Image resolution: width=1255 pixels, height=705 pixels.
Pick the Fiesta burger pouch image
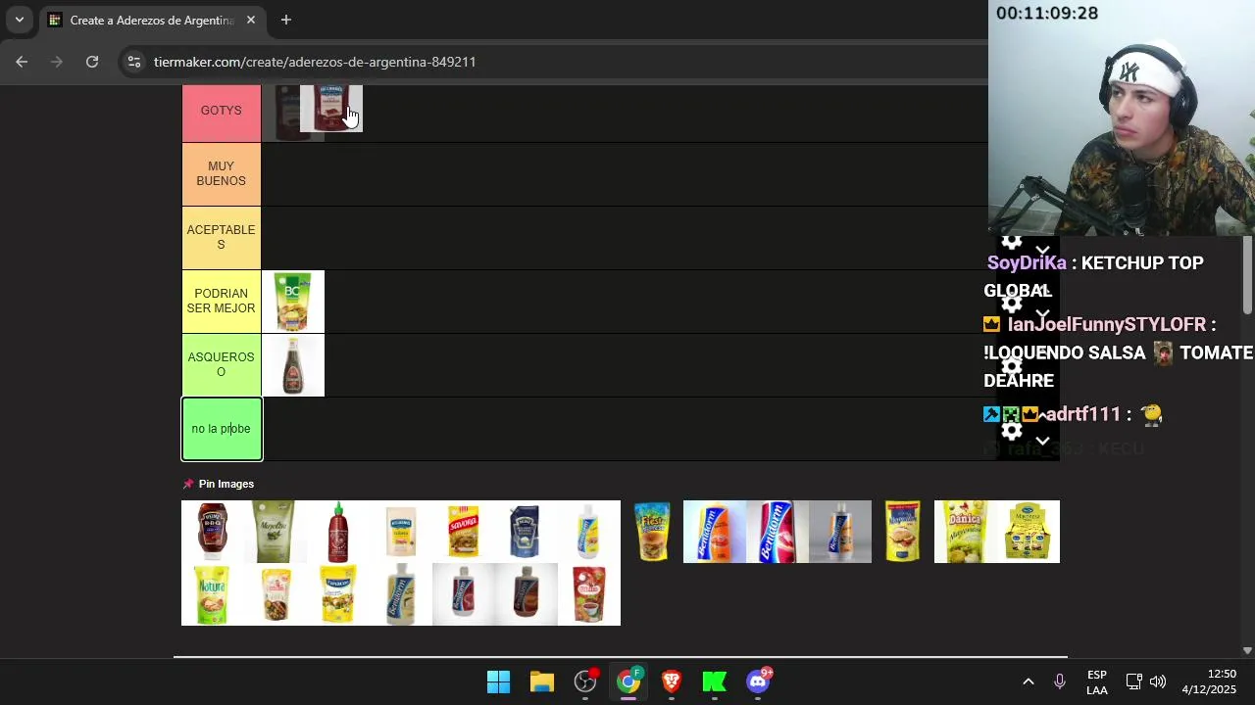coord(652,532)
